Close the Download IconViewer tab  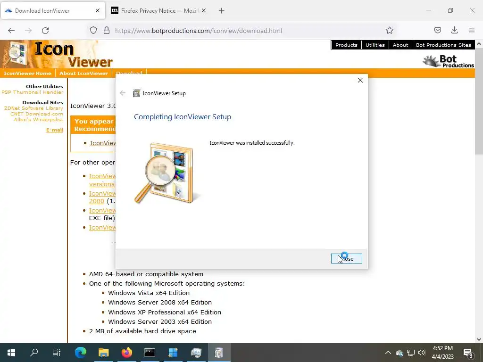[98, 11]
